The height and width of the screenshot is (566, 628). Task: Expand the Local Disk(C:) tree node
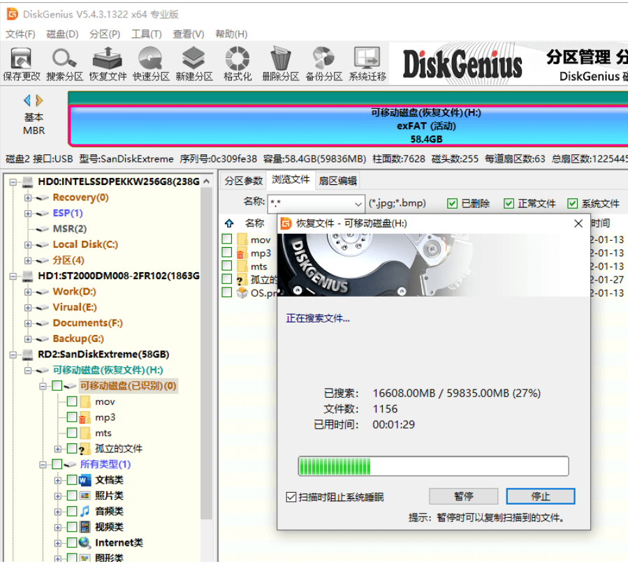28,245
